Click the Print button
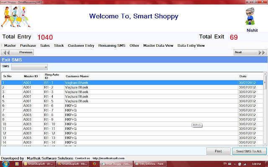Image resolution: width=268 pixels, height=167 pixels. [218, 151]
